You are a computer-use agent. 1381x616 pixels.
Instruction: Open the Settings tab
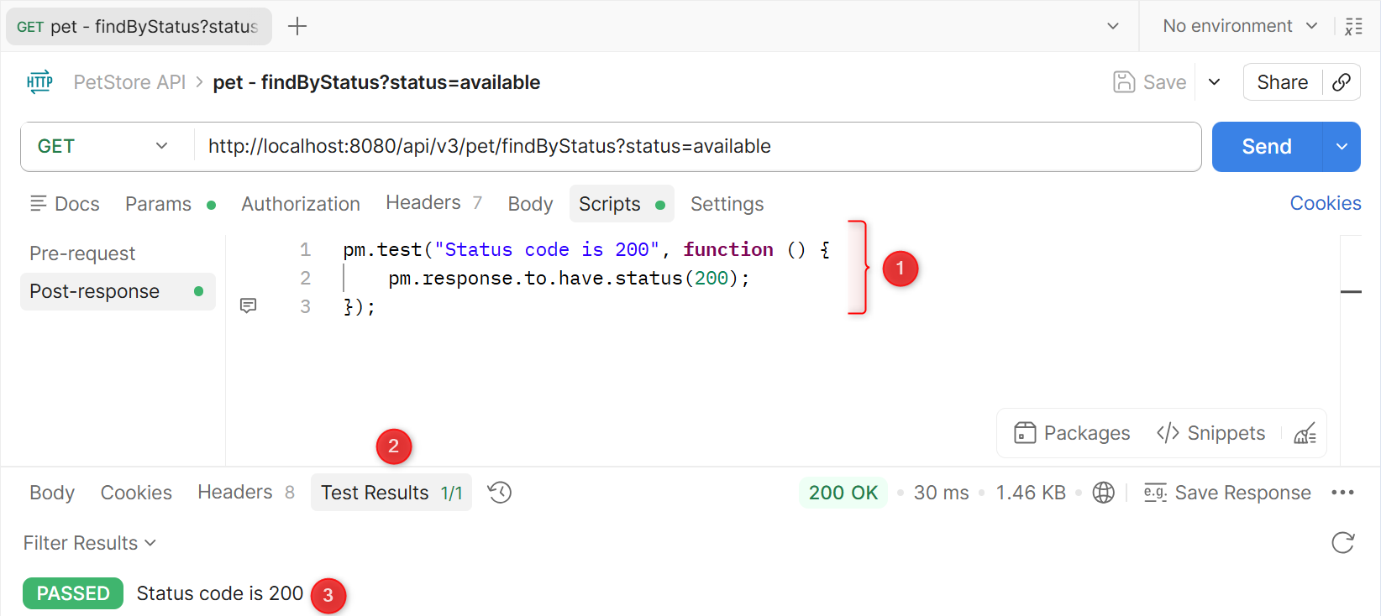(727, 204)
